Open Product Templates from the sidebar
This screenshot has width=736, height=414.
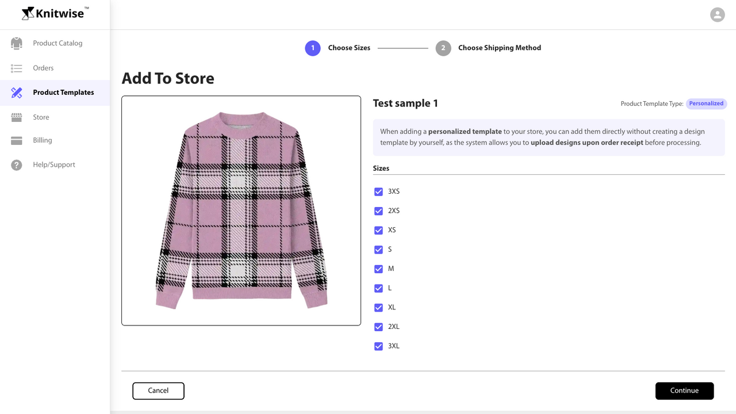tap(64, 92)
